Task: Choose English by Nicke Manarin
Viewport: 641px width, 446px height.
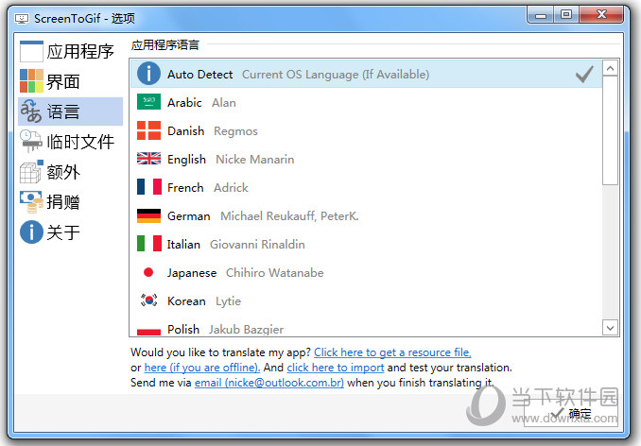Action: pyautogui.click(x=366, y=159)
